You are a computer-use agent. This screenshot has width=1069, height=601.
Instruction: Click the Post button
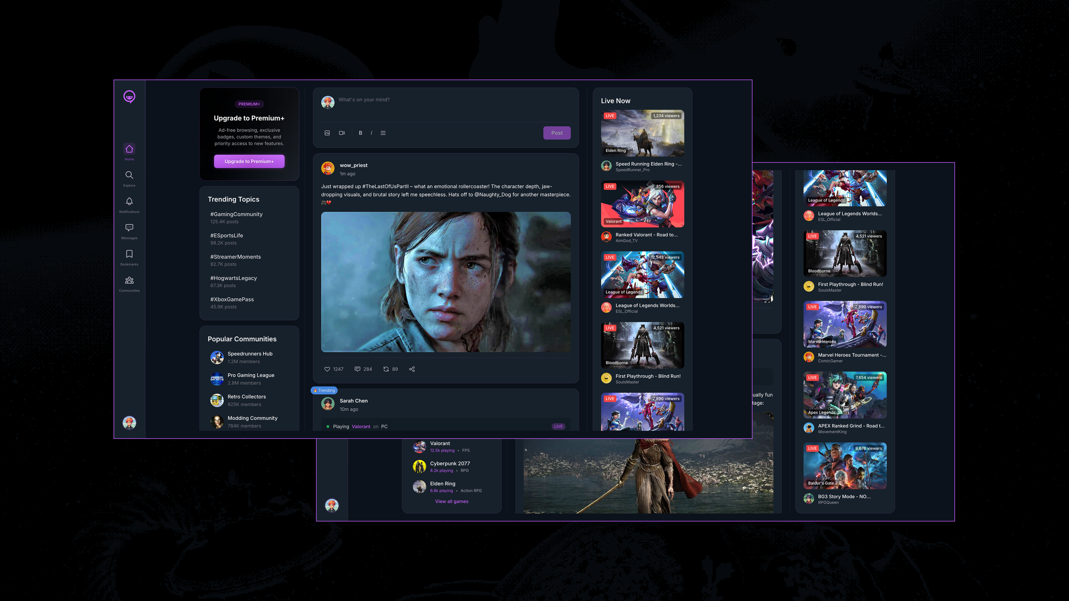pos(557,133)
